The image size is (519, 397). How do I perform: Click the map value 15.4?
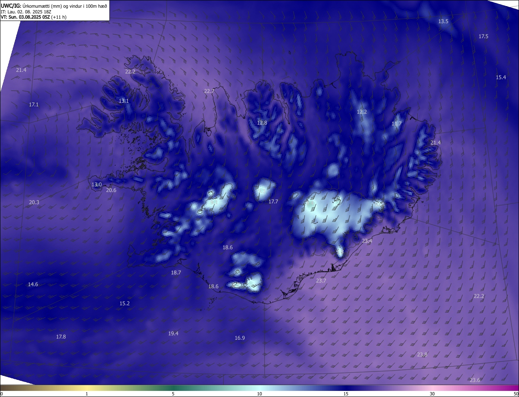pyautogui.click(x=501, y=77)
